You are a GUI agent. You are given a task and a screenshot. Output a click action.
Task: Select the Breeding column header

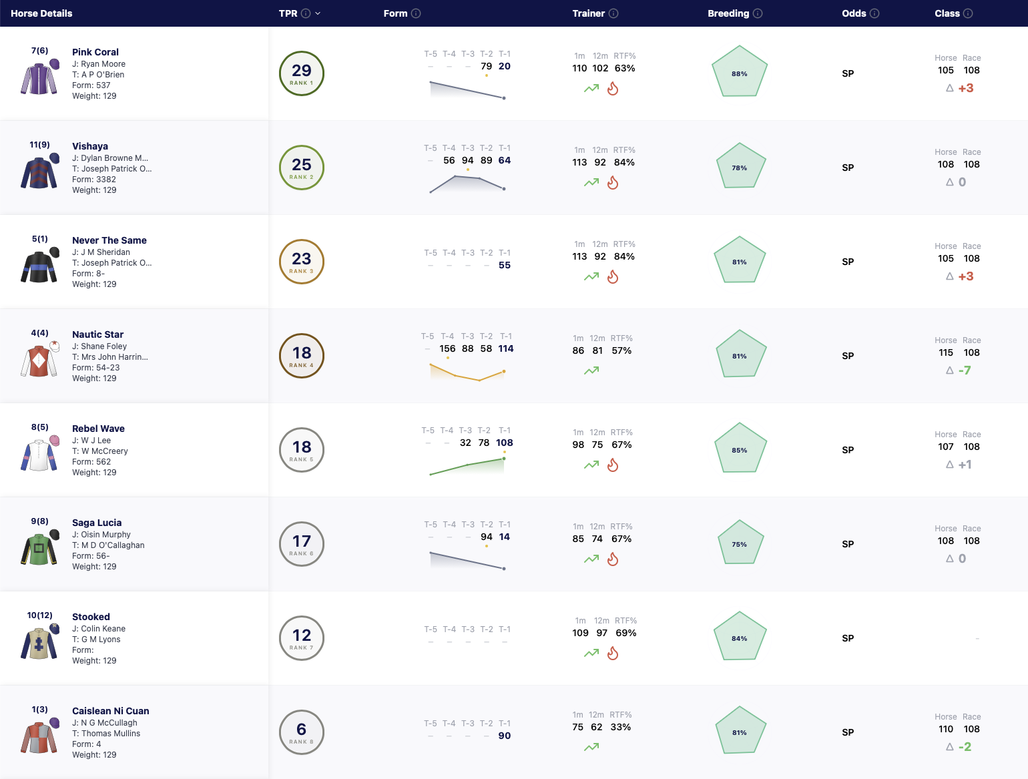(728, 13)
